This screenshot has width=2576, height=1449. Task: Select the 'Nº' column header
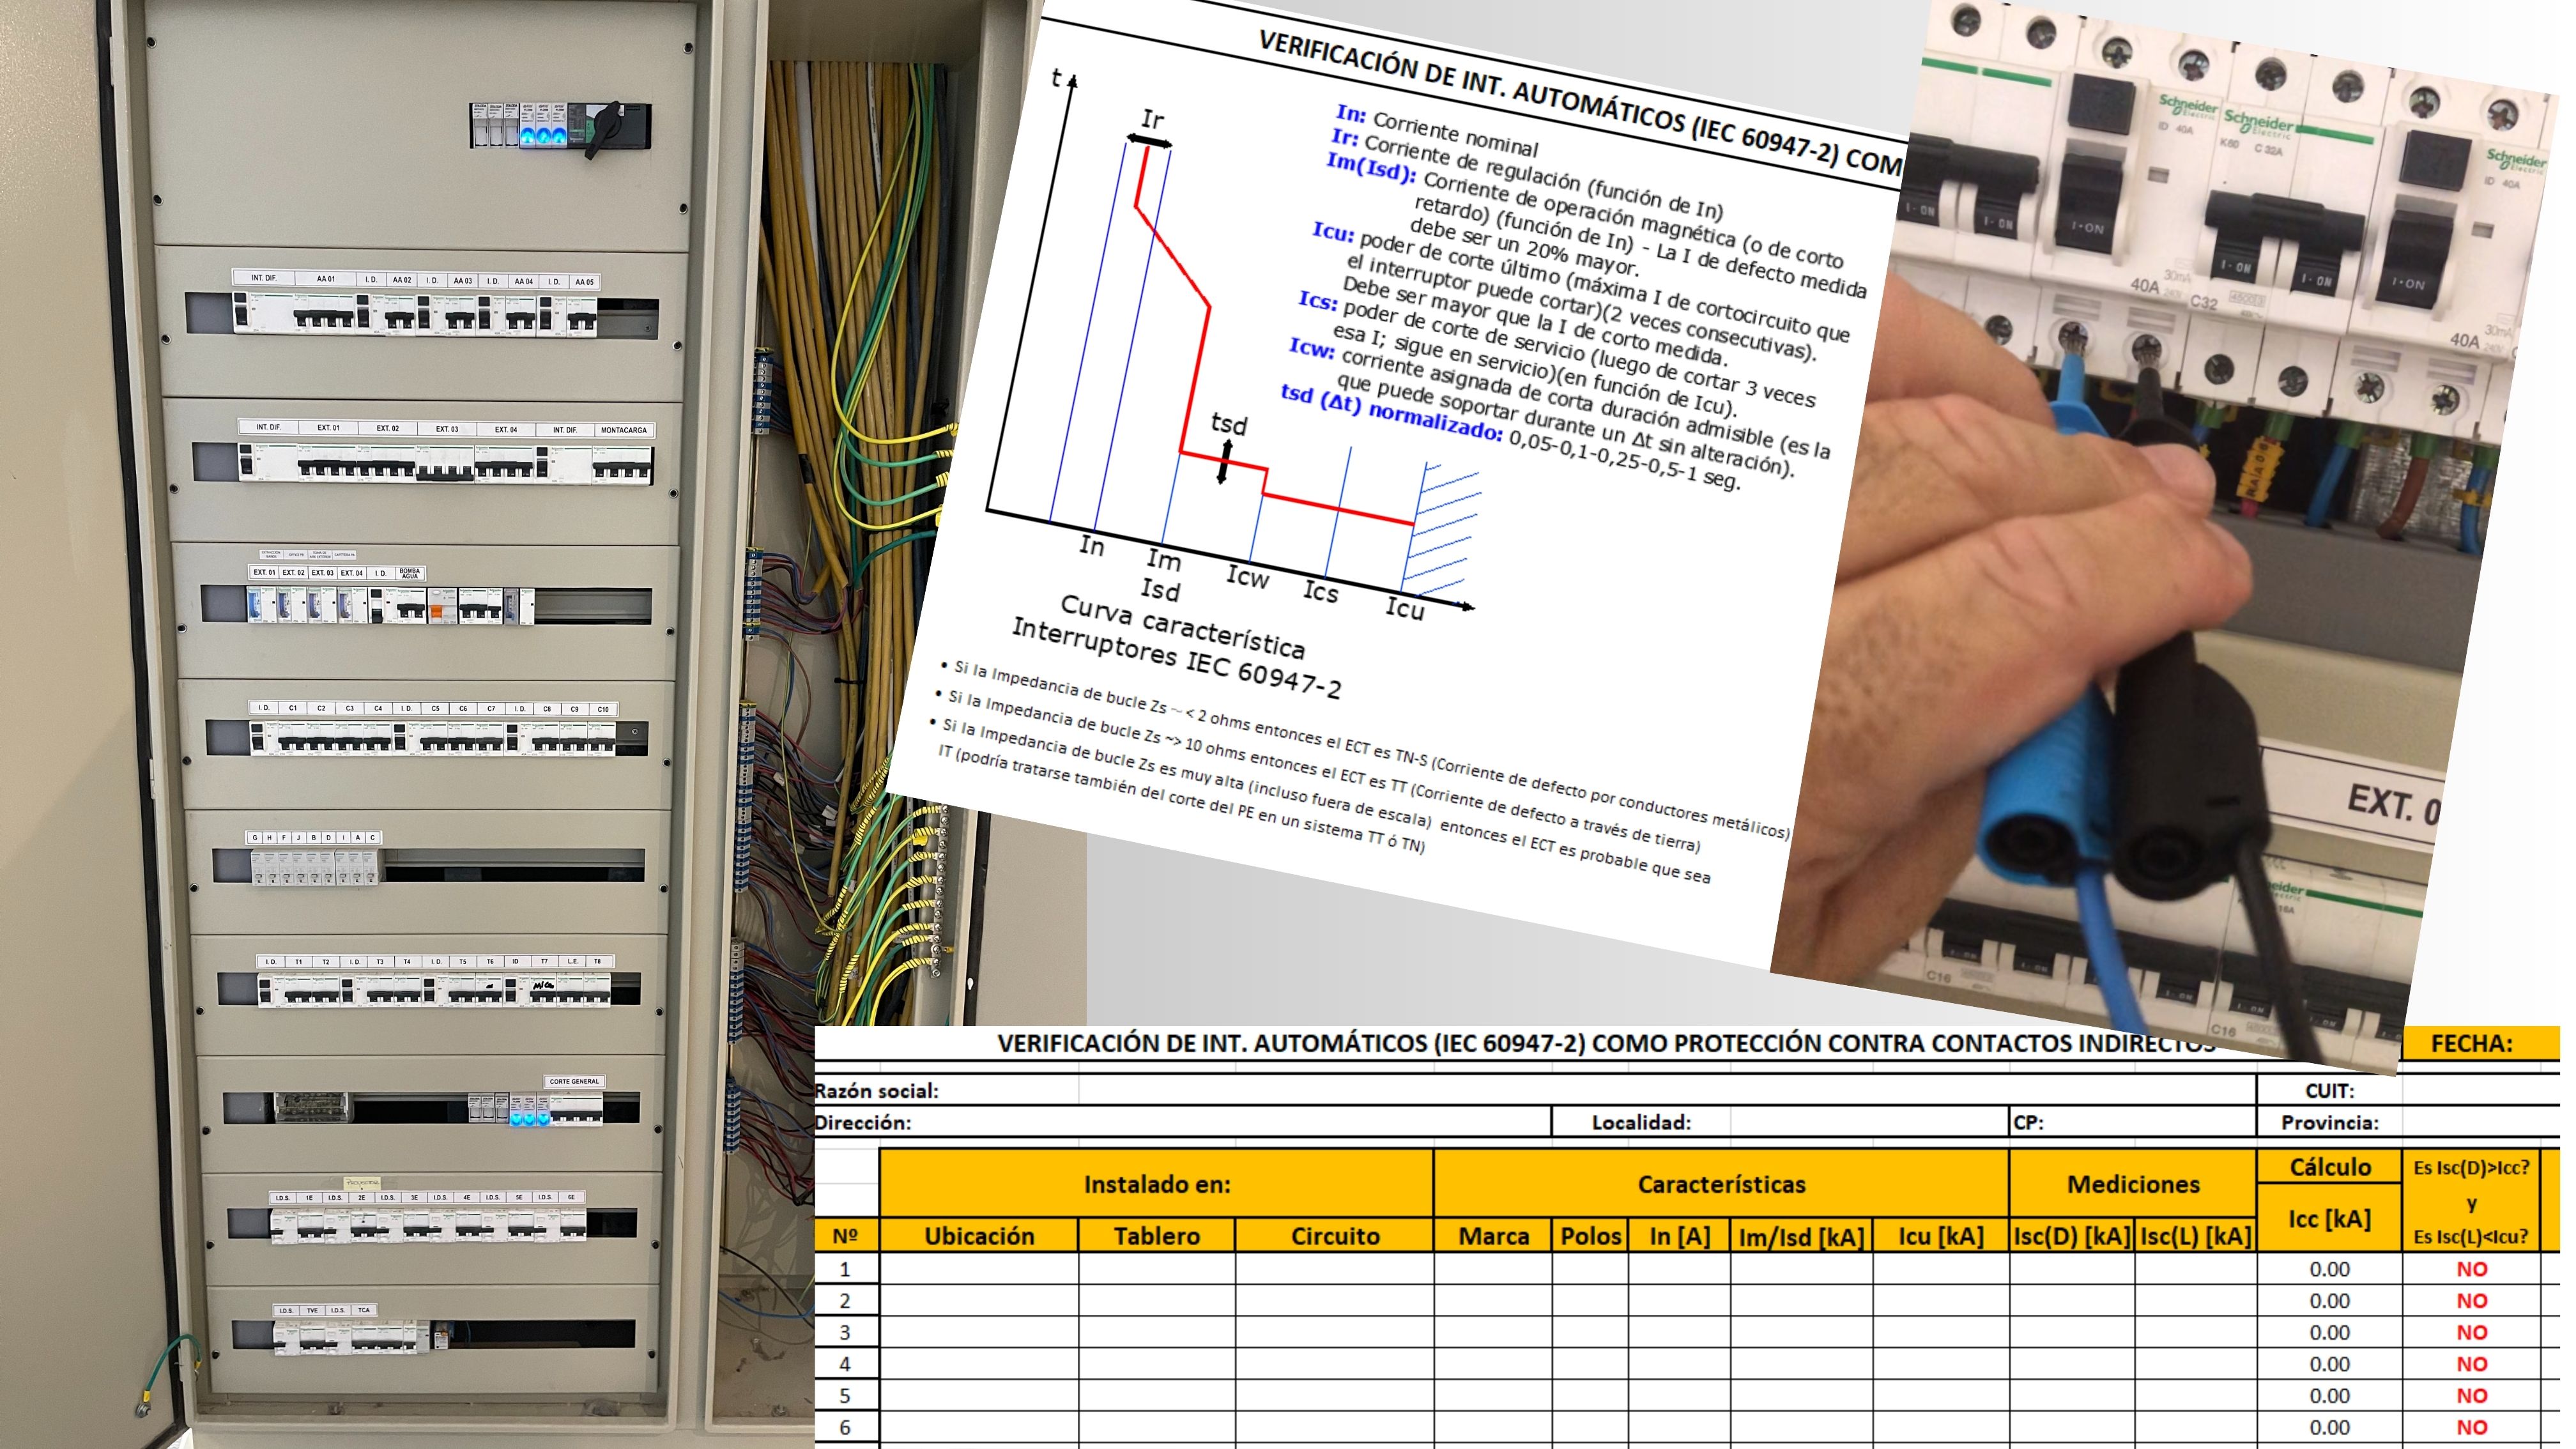[845, 1236]
